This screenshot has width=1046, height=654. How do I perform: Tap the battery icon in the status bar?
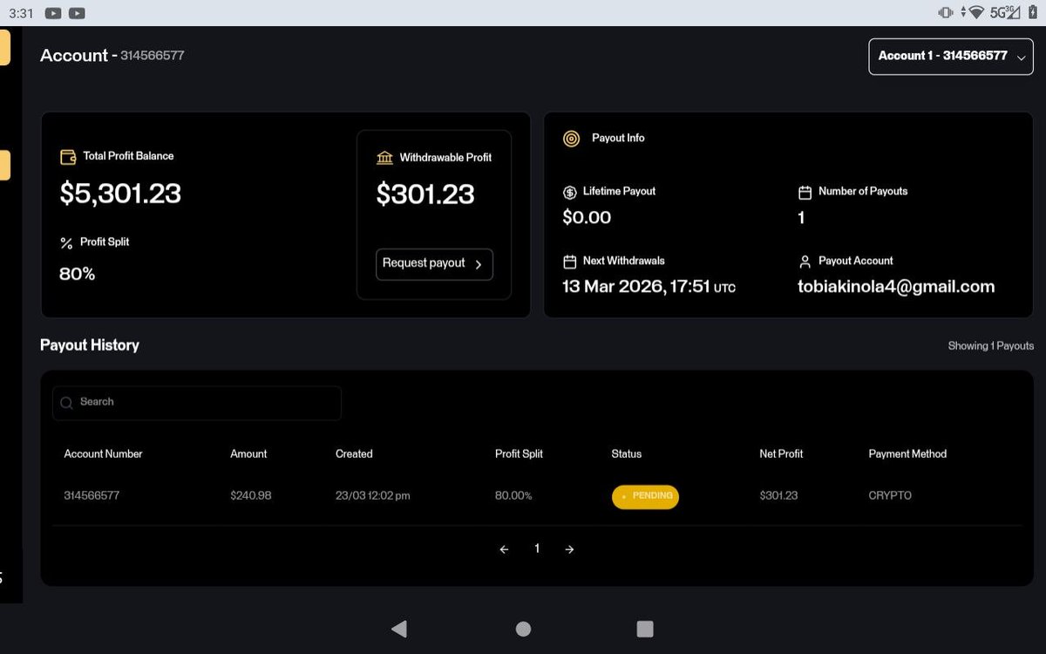[x=1032, y=12]
